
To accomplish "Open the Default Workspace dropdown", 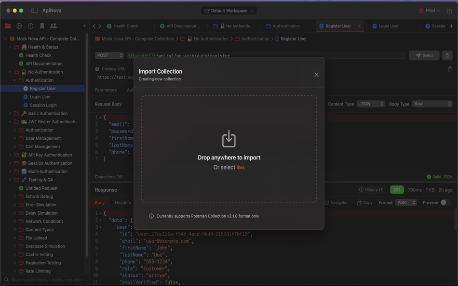I will coord(229,11).
